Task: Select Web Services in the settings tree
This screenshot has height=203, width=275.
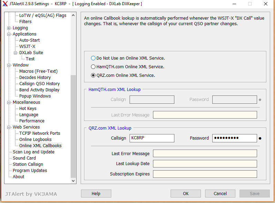Action: (x=26, y=127)
